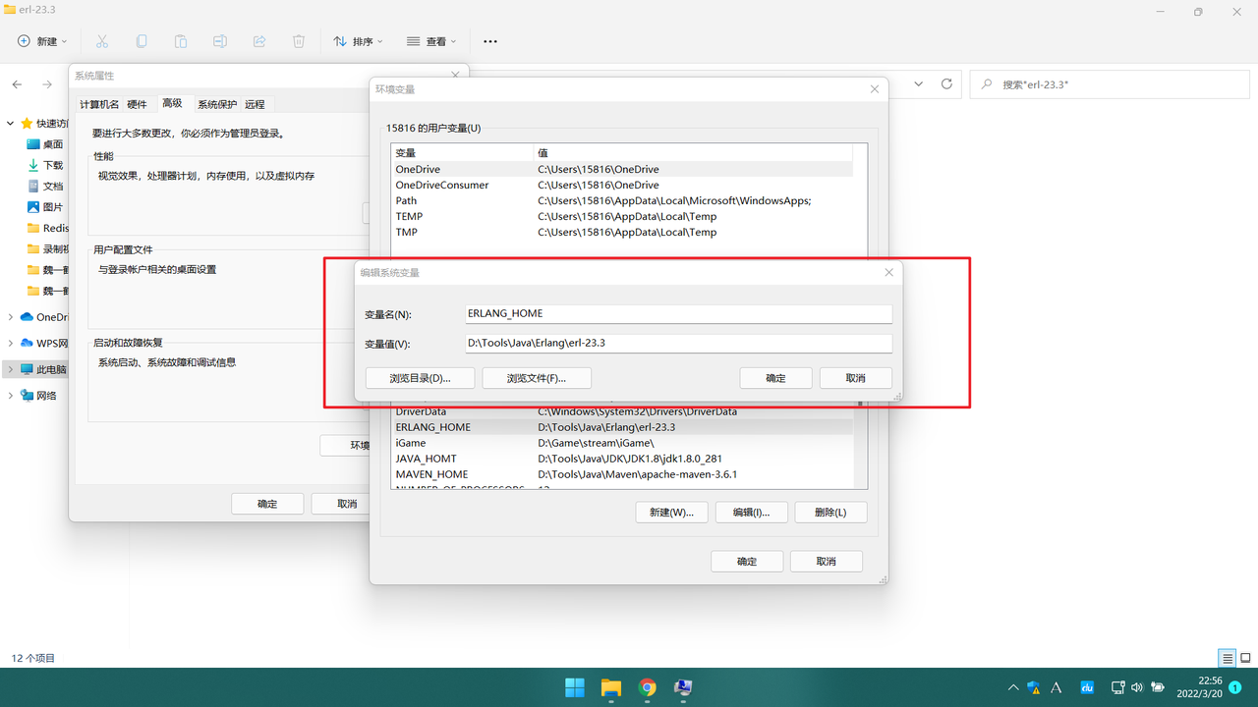Select the MAVEN_HOME system variable row

click(x=622, y=474)
